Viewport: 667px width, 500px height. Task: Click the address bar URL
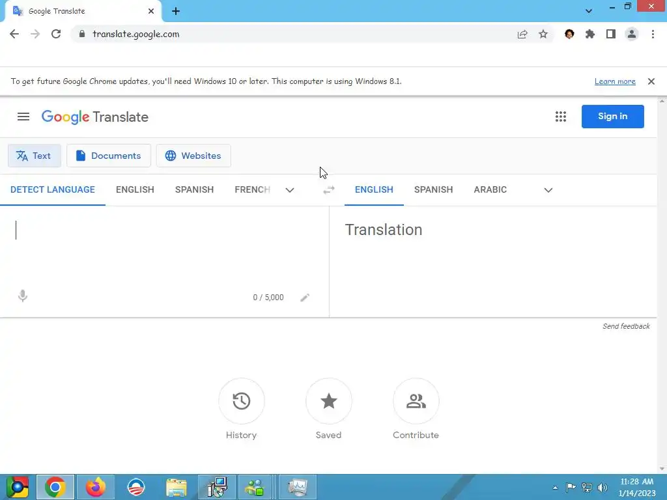(x=136, y=34)
